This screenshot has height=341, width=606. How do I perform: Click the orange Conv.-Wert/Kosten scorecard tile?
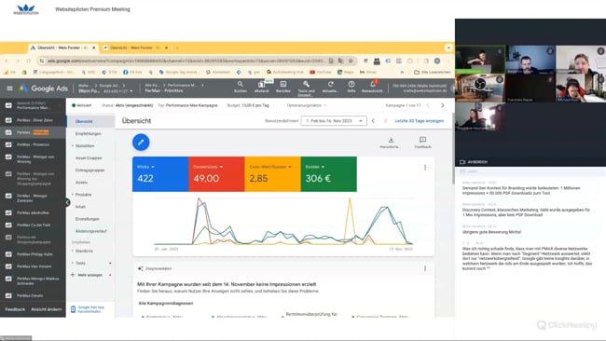[x=272, y=174]
